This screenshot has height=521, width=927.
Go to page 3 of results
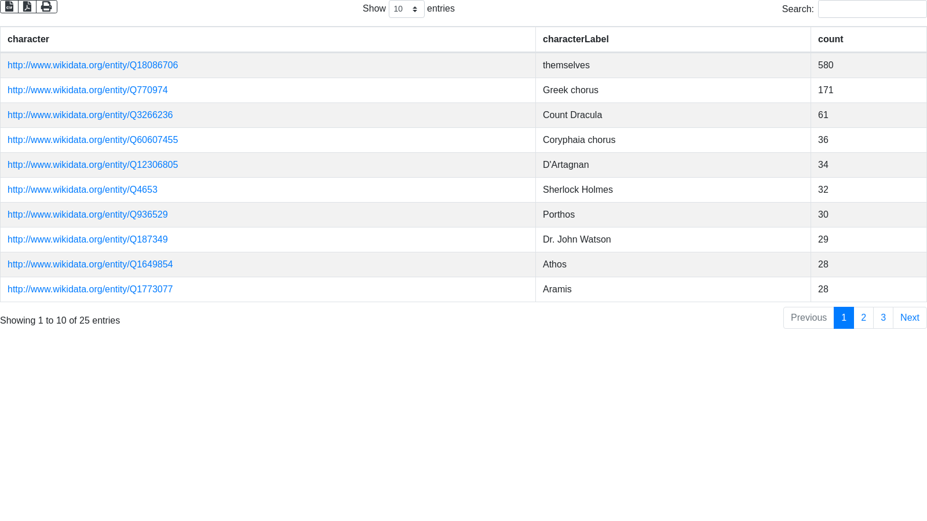click(883, 318)
